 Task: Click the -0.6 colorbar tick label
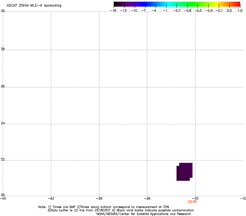(187, 11)
